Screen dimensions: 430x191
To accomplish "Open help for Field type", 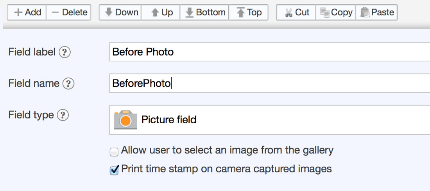I will [63, 115].
